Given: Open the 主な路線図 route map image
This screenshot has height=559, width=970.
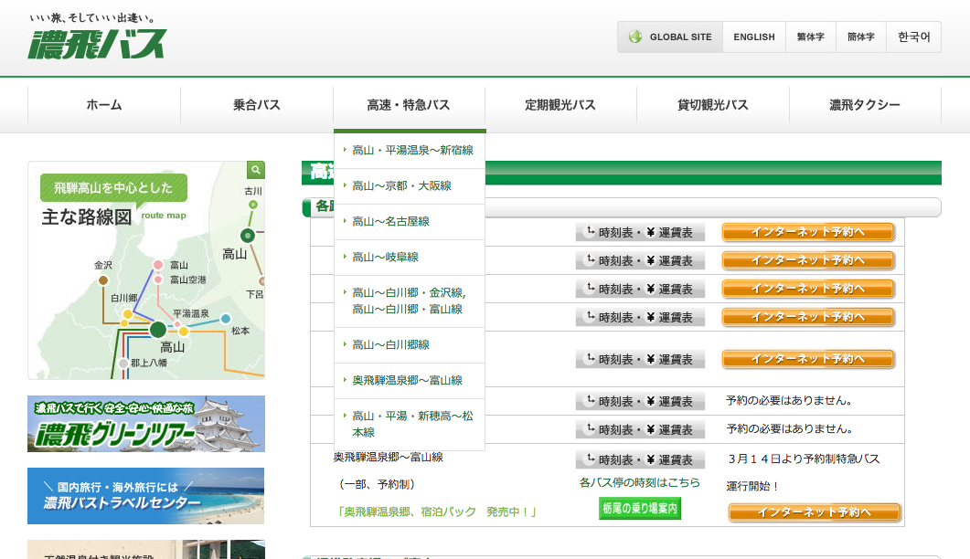Looking at the screenshot, I should (x=146, y=270).
